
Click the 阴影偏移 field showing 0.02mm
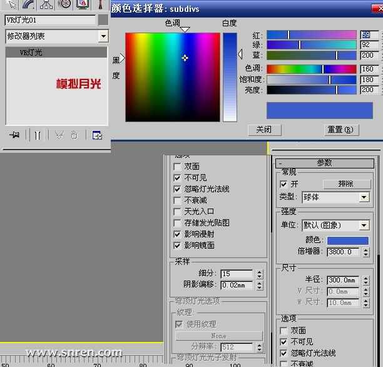point(237,285)
